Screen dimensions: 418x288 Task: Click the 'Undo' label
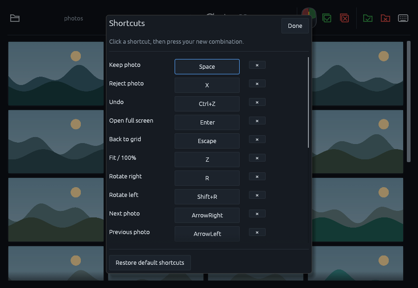pos(117,102)
